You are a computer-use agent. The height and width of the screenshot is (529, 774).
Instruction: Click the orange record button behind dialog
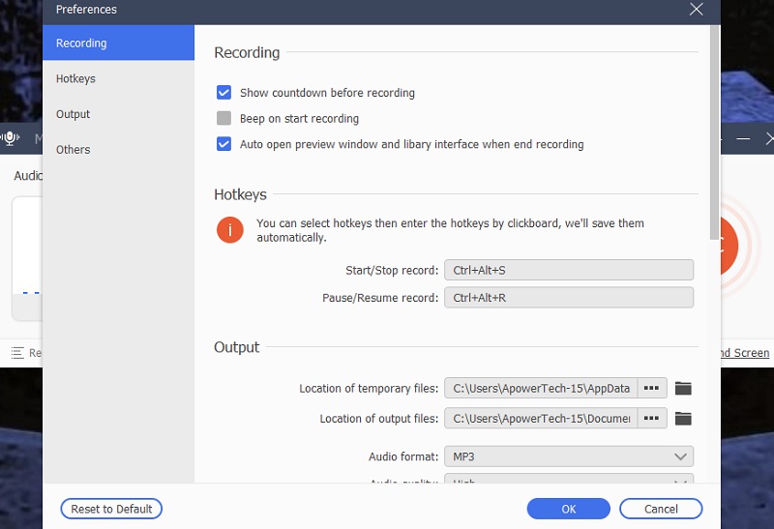pos(729,246)
